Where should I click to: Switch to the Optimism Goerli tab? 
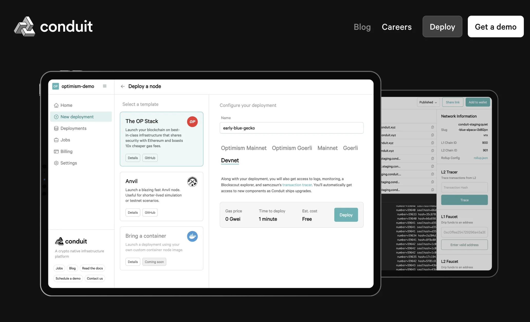(x=292, y=148)
